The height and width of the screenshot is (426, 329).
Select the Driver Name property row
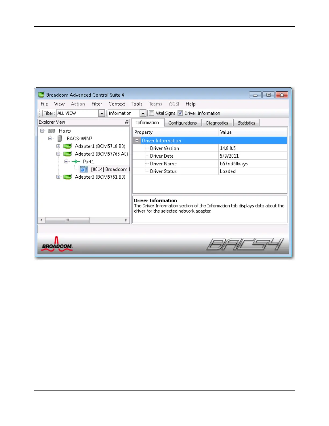pos(210,164)
